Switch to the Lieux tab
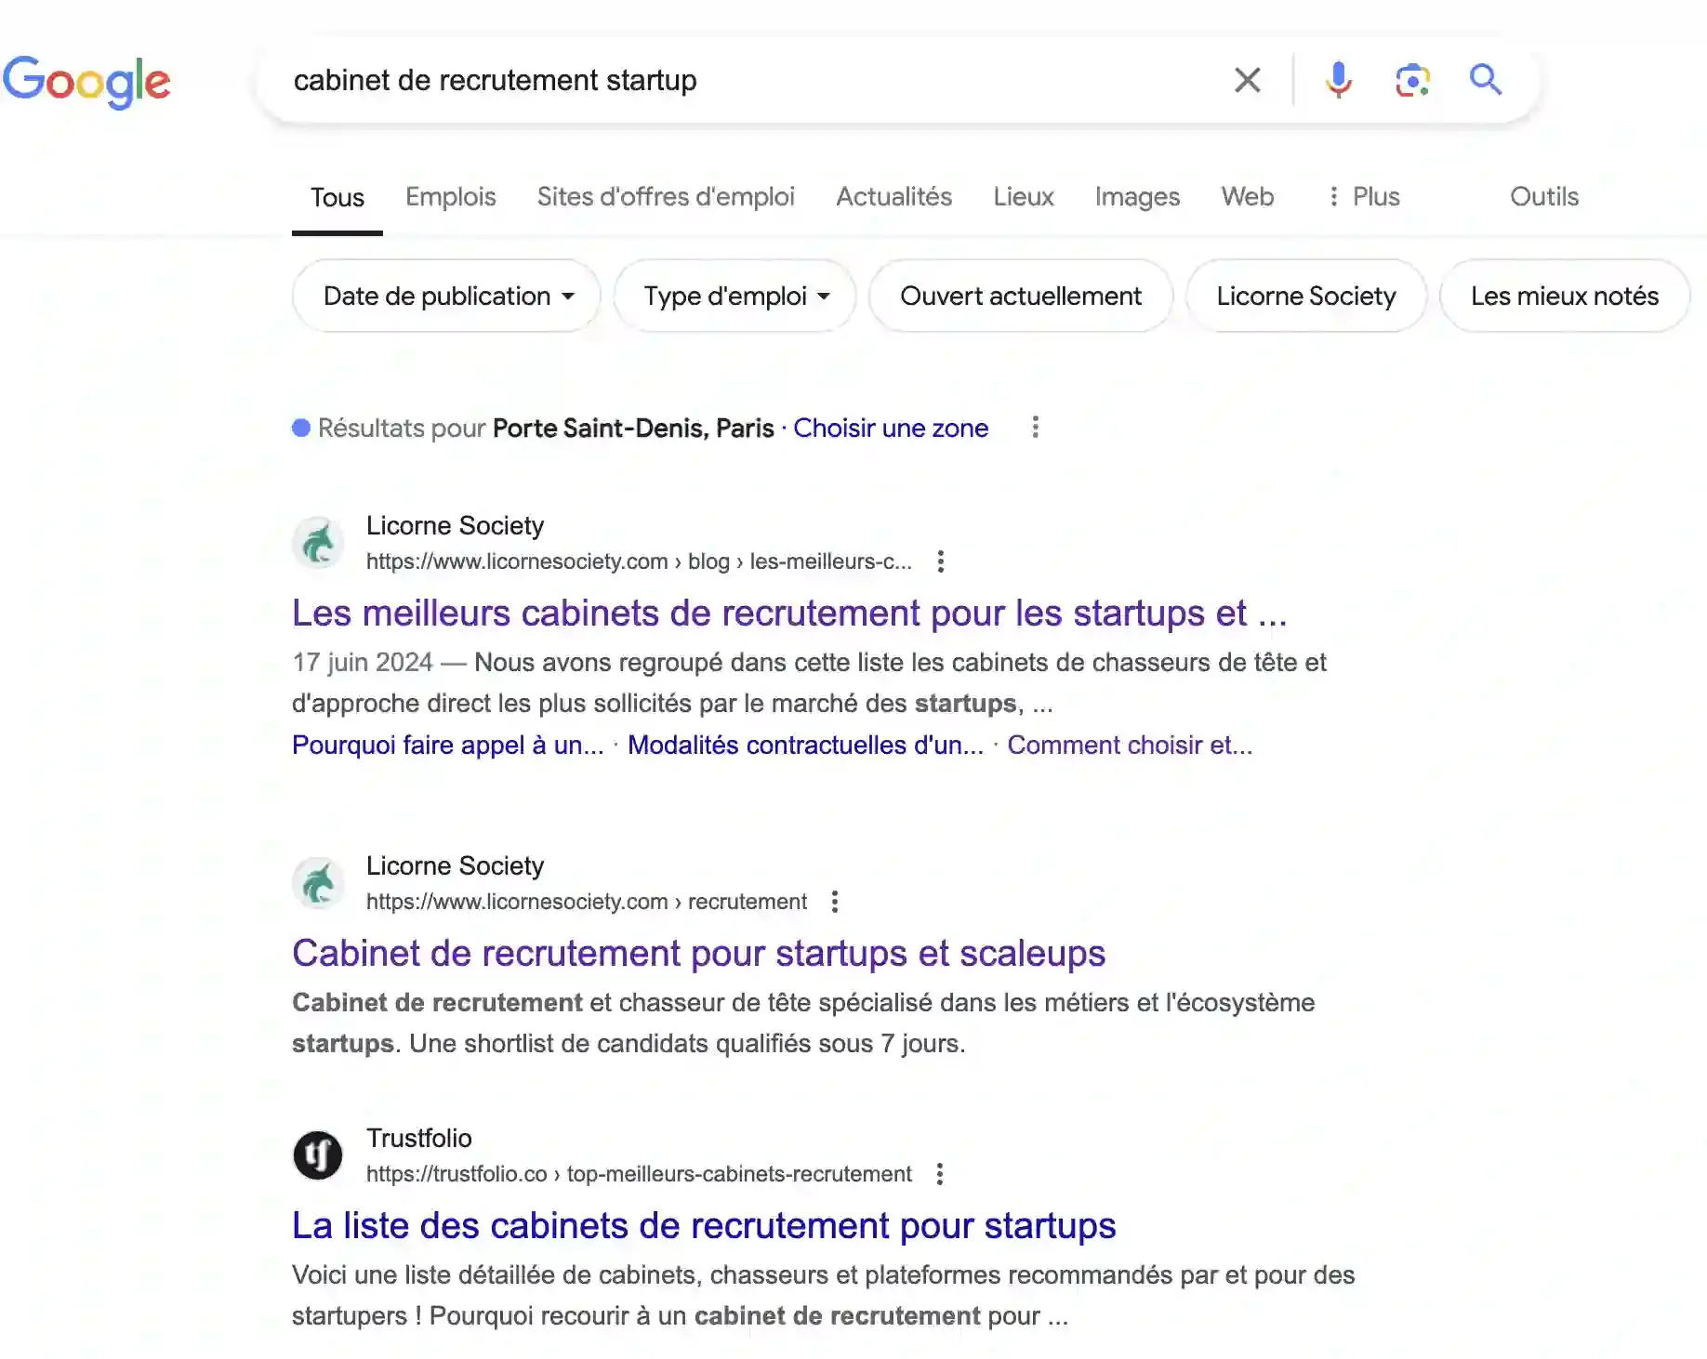The image size is (1707, 1359). click(1023, 197)
